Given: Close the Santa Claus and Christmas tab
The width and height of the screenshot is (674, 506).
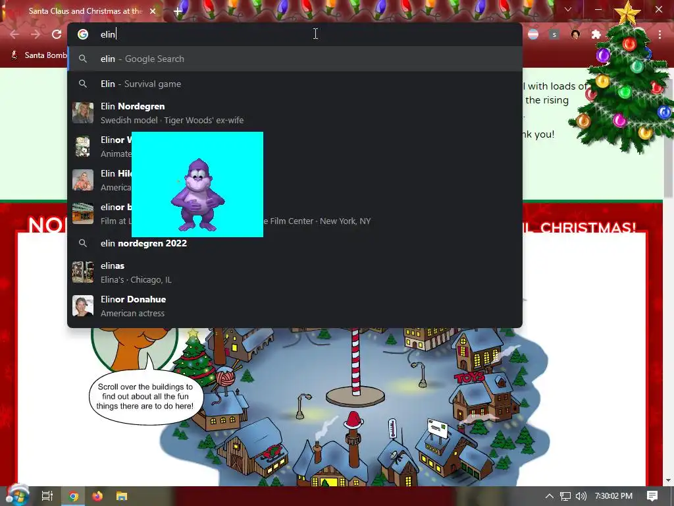Looking at the screenshot, I should (153, 11).
